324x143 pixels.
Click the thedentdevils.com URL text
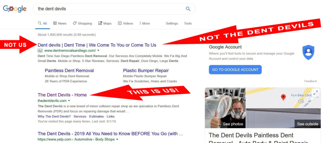pyautogui.click(x=52, y=101)
